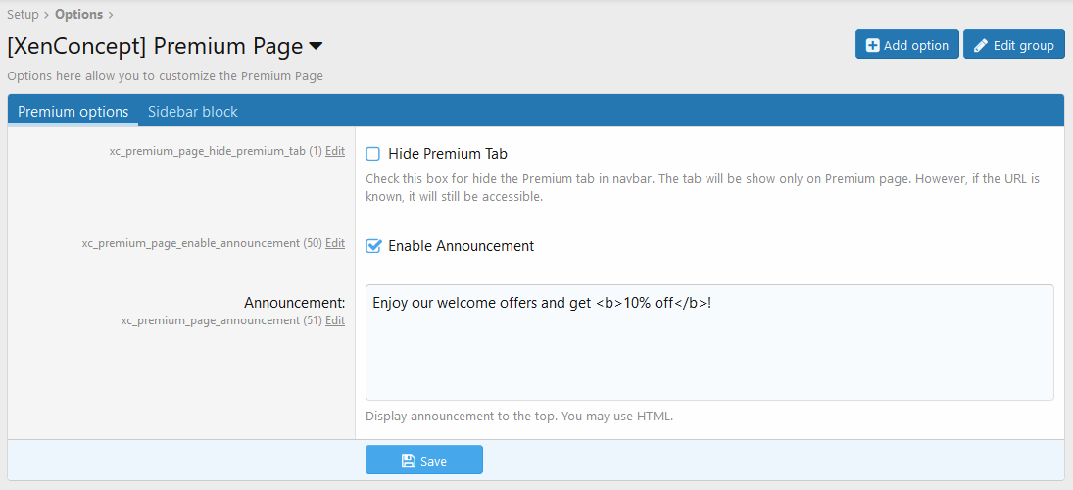The height and width of the screenshot is (490, 1073).
Task: Expand the caret beside Premium Page title
Action: click(x=316, y=46)
